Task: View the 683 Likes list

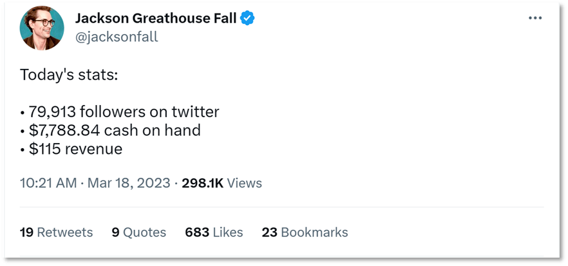Action: click(x=212, y=233)
